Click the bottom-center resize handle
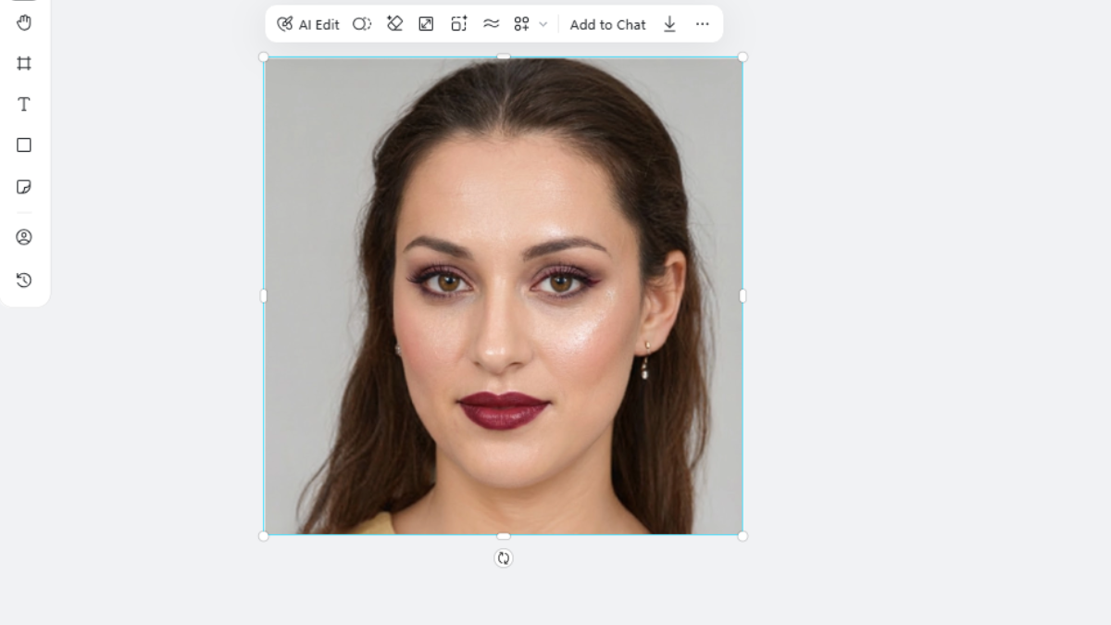 [504, 535]
